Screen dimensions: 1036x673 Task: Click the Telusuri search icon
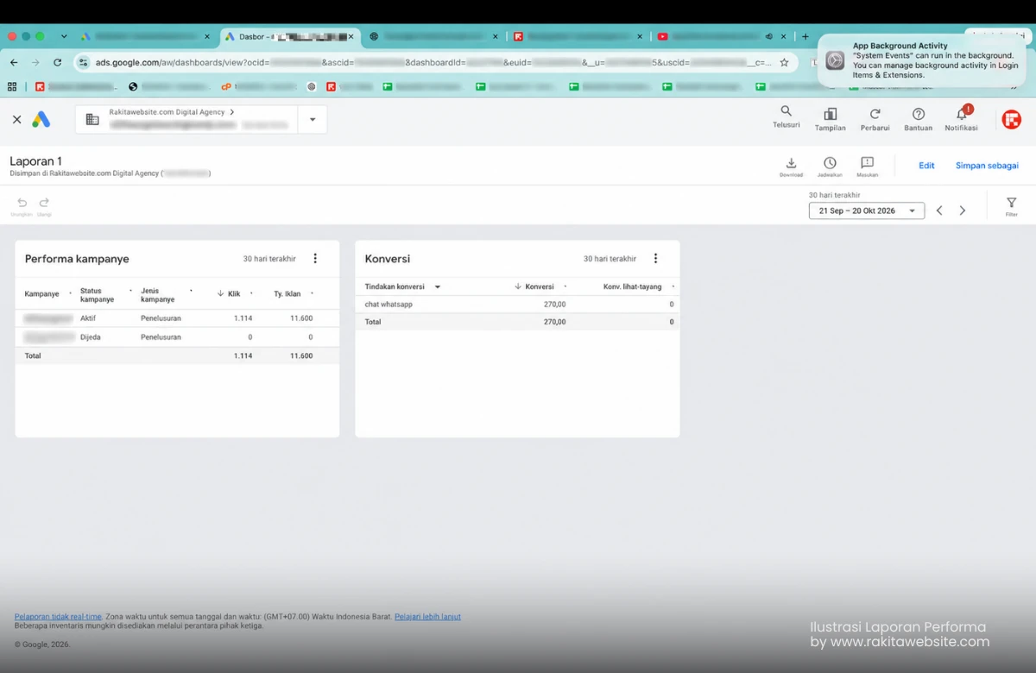pyautogui.click(x=786, y=111)
